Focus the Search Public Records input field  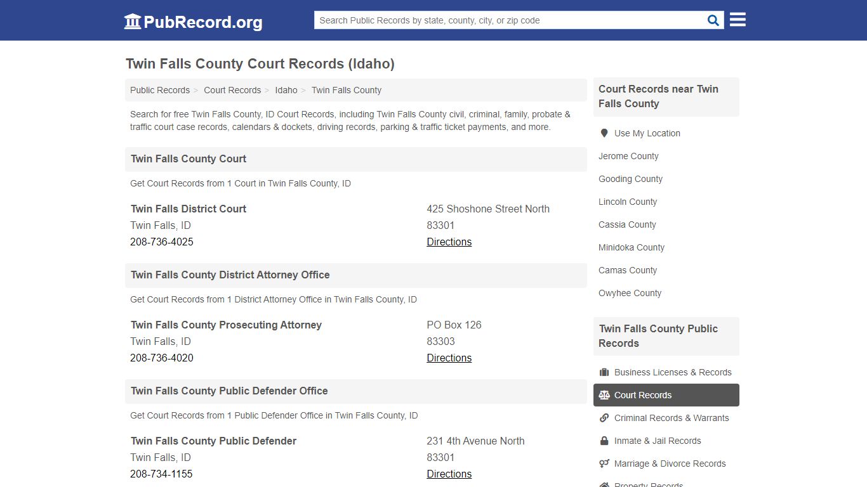click(510, 20)
